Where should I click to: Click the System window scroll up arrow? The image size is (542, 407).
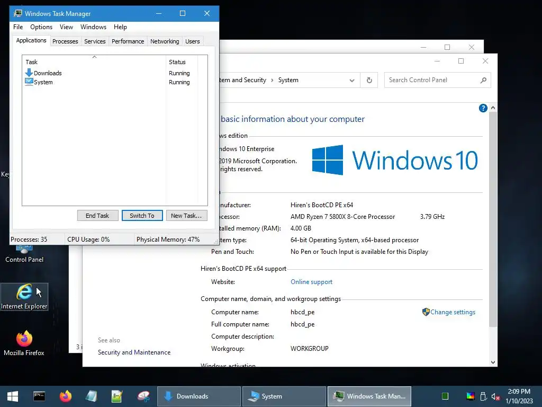[x=493, y=108]
